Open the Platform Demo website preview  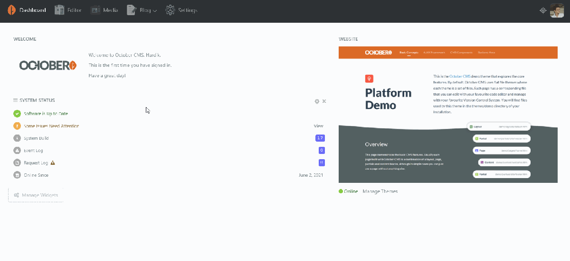tap(448, 114)
